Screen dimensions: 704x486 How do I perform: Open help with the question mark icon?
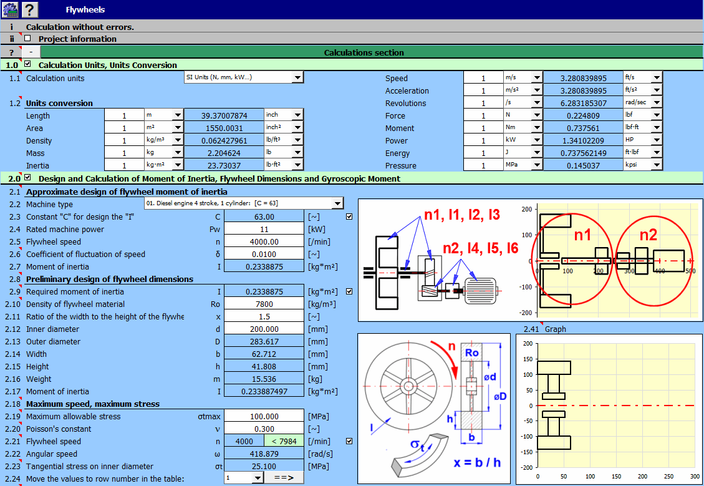[x=30, y=9]
